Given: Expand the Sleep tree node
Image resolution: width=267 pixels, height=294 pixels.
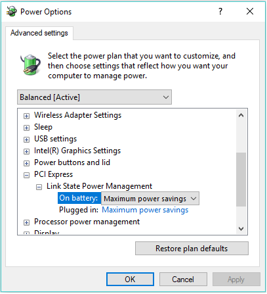Looking at the screenshot, I should tap(26, 128).
